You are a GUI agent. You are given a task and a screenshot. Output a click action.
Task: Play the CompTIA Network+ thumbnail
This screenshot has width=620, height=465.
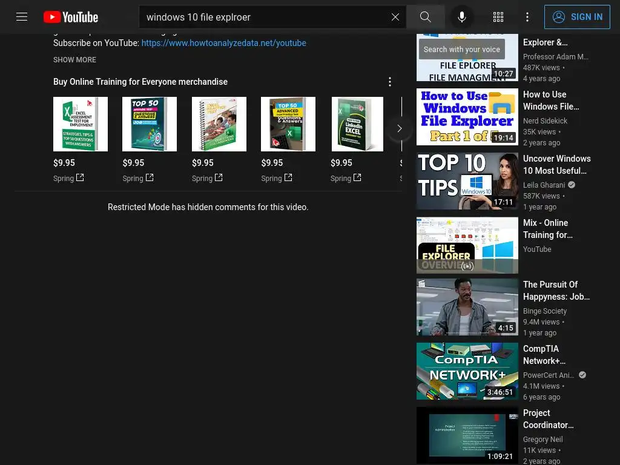tap(467, 371)
